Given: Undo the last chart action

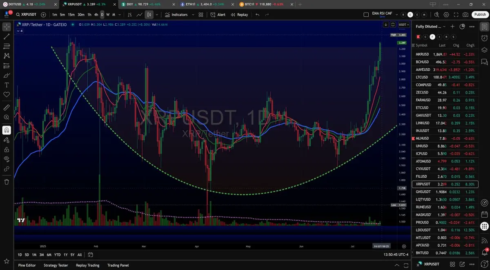Looking at the screenshot, I should point(257,15).
